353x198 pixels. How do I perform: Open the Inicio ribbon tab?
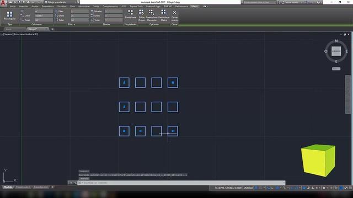(x=13, y=7)
